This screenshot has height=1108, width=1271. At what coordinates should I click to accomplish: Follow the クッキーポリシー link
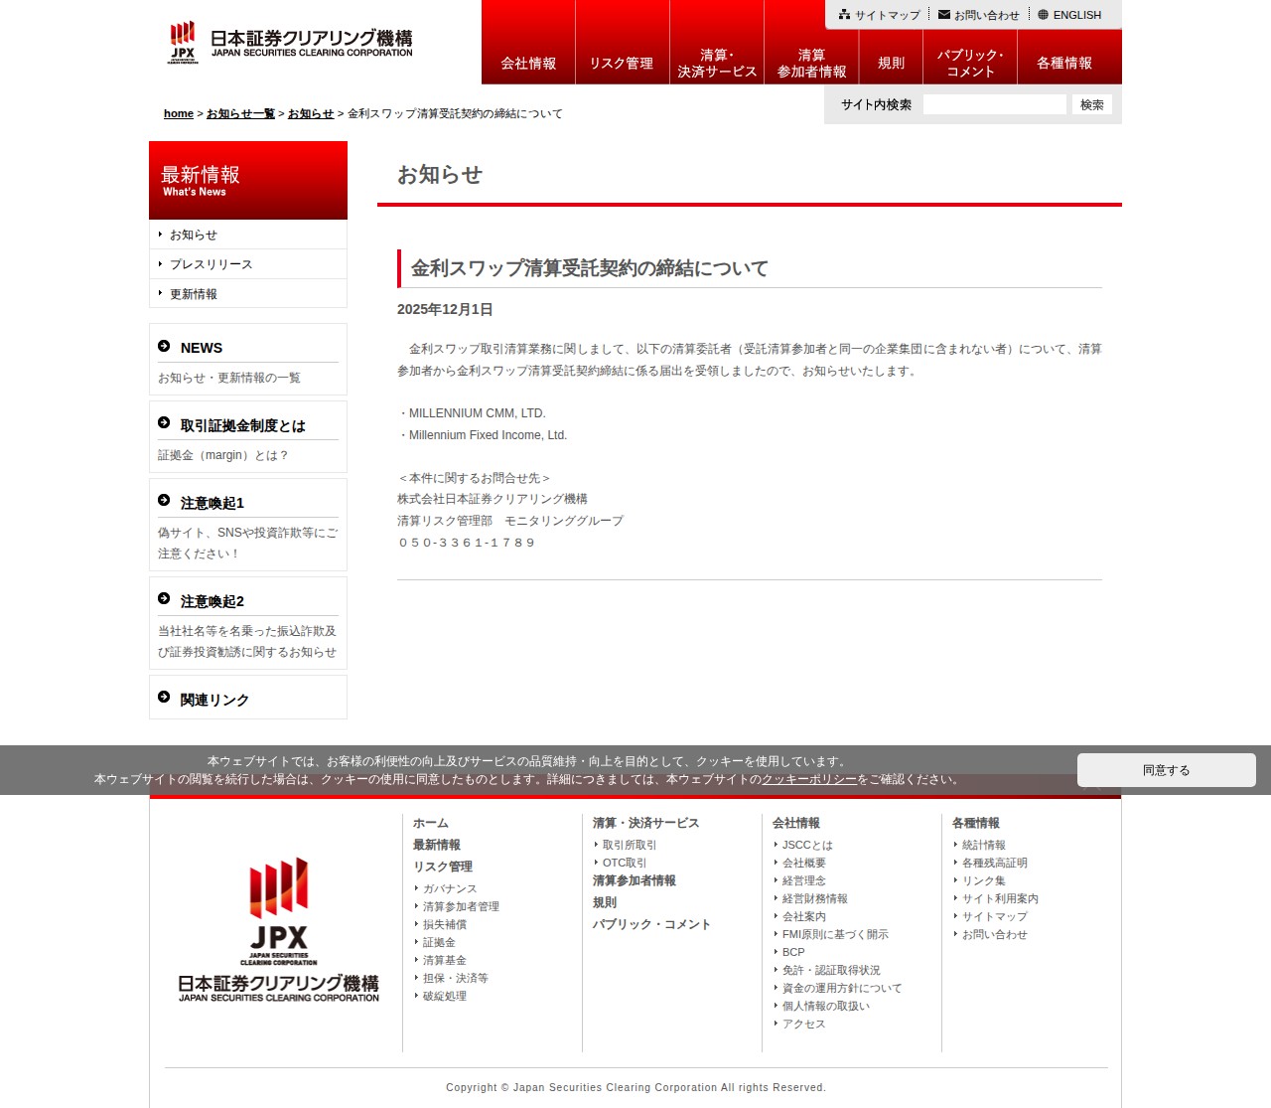[x=807, y=780]
